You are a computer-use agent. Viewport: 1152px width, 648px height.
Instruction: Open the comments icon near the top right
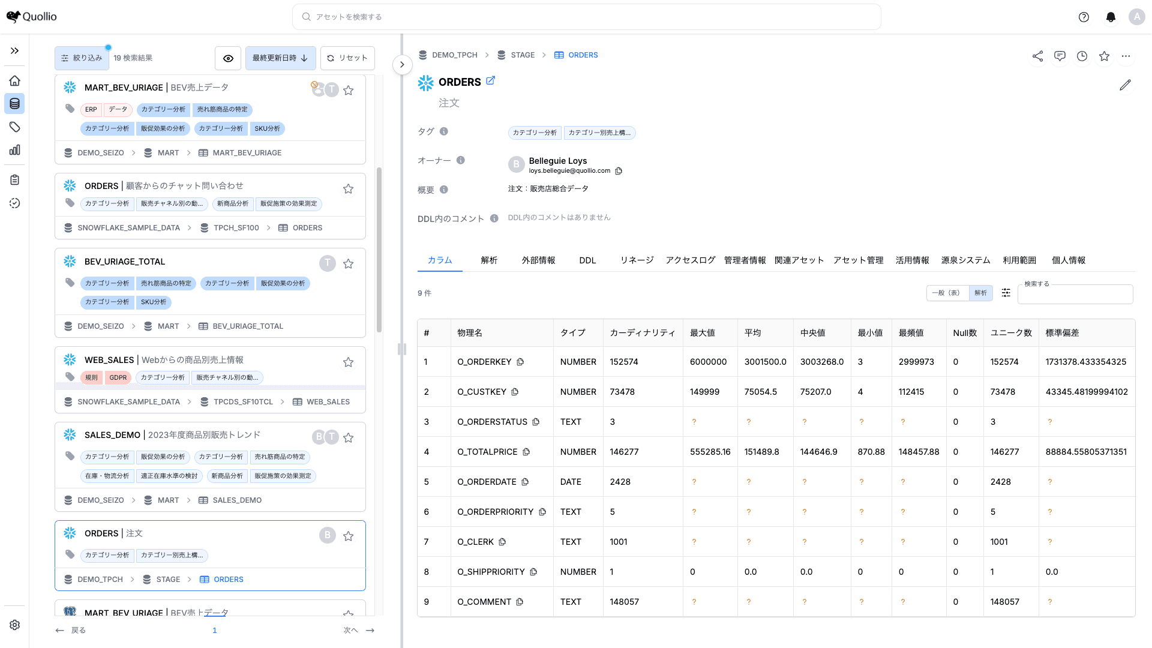1060,56
